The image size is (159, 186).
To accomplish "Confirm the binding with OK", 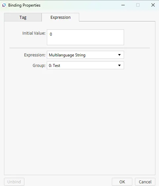I will 122,182.
